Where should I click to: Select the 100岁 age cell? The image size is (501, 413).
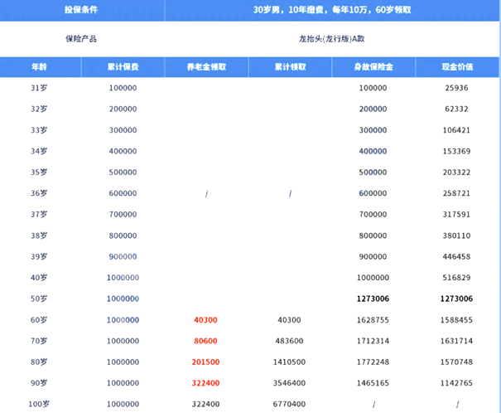tap(39, 404)
